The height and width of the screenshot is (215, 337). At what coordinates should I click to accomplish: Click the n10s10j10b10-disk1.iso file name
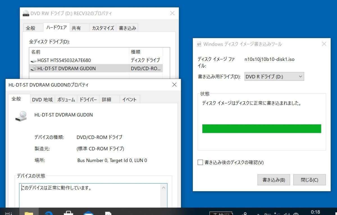click(270, 59)
